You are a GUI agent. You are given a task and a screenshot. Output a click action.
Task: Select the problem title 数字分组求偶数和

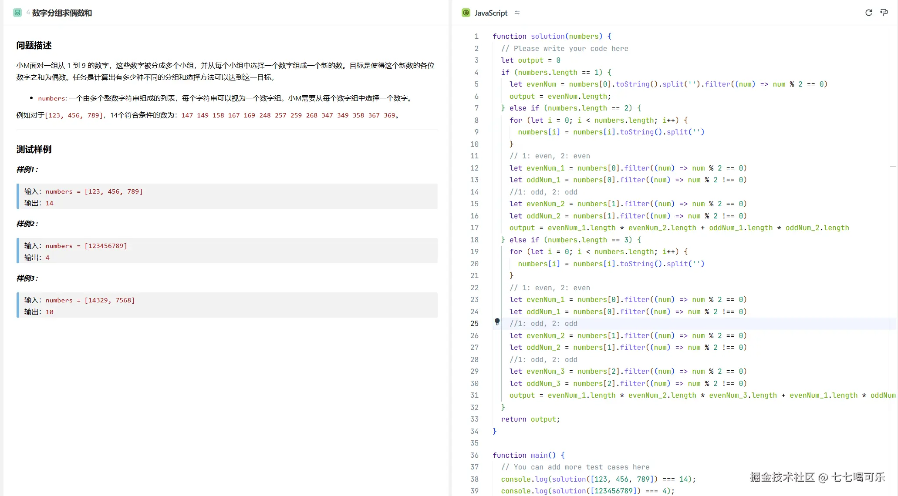(62, 13)
